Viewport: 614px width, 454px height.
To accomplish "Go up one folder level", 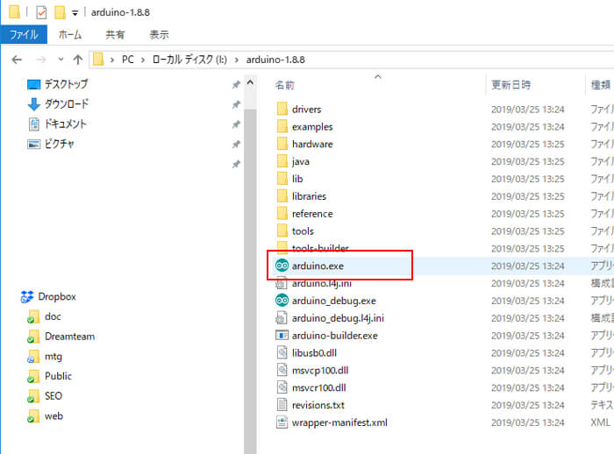I will coord(78,60).
